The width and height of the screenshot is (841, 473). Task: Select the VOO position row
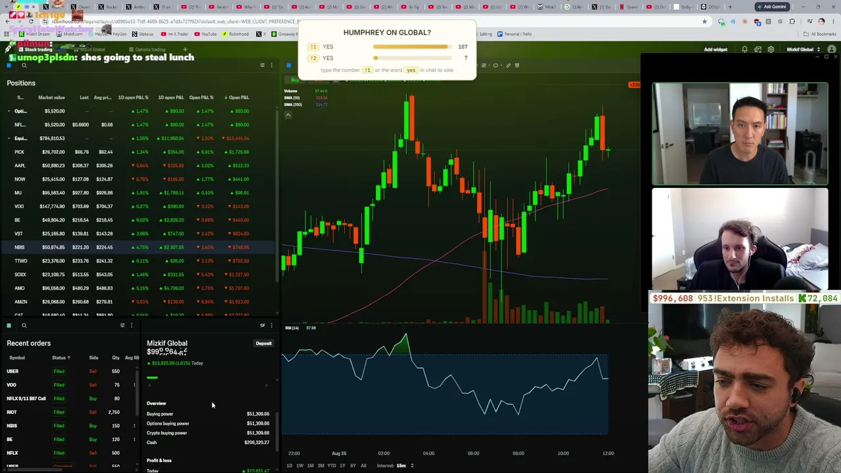138,206
